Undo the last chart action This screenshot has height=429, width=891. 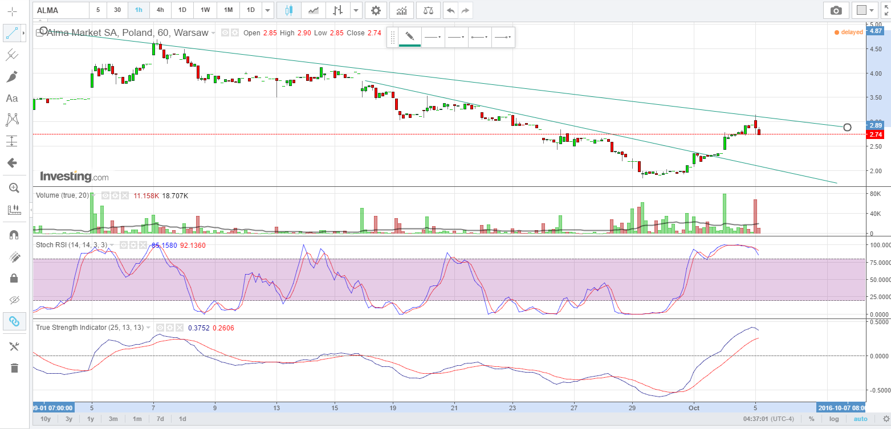pyautogui.click(x=451, y=10)
